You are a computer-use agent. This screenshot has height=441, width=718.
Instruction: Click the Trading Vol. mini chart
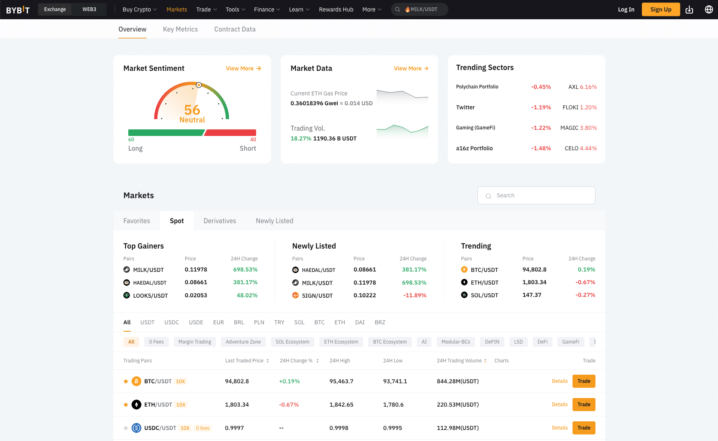[402, 132]
